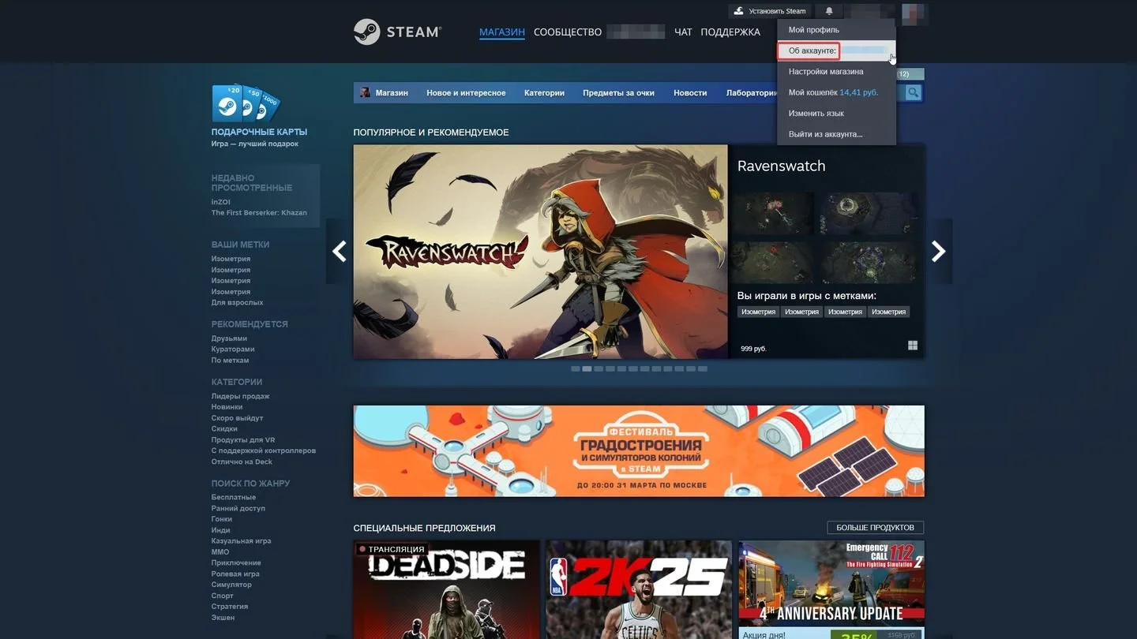Open The First Berserker: Khazan link

coord(259,213)
